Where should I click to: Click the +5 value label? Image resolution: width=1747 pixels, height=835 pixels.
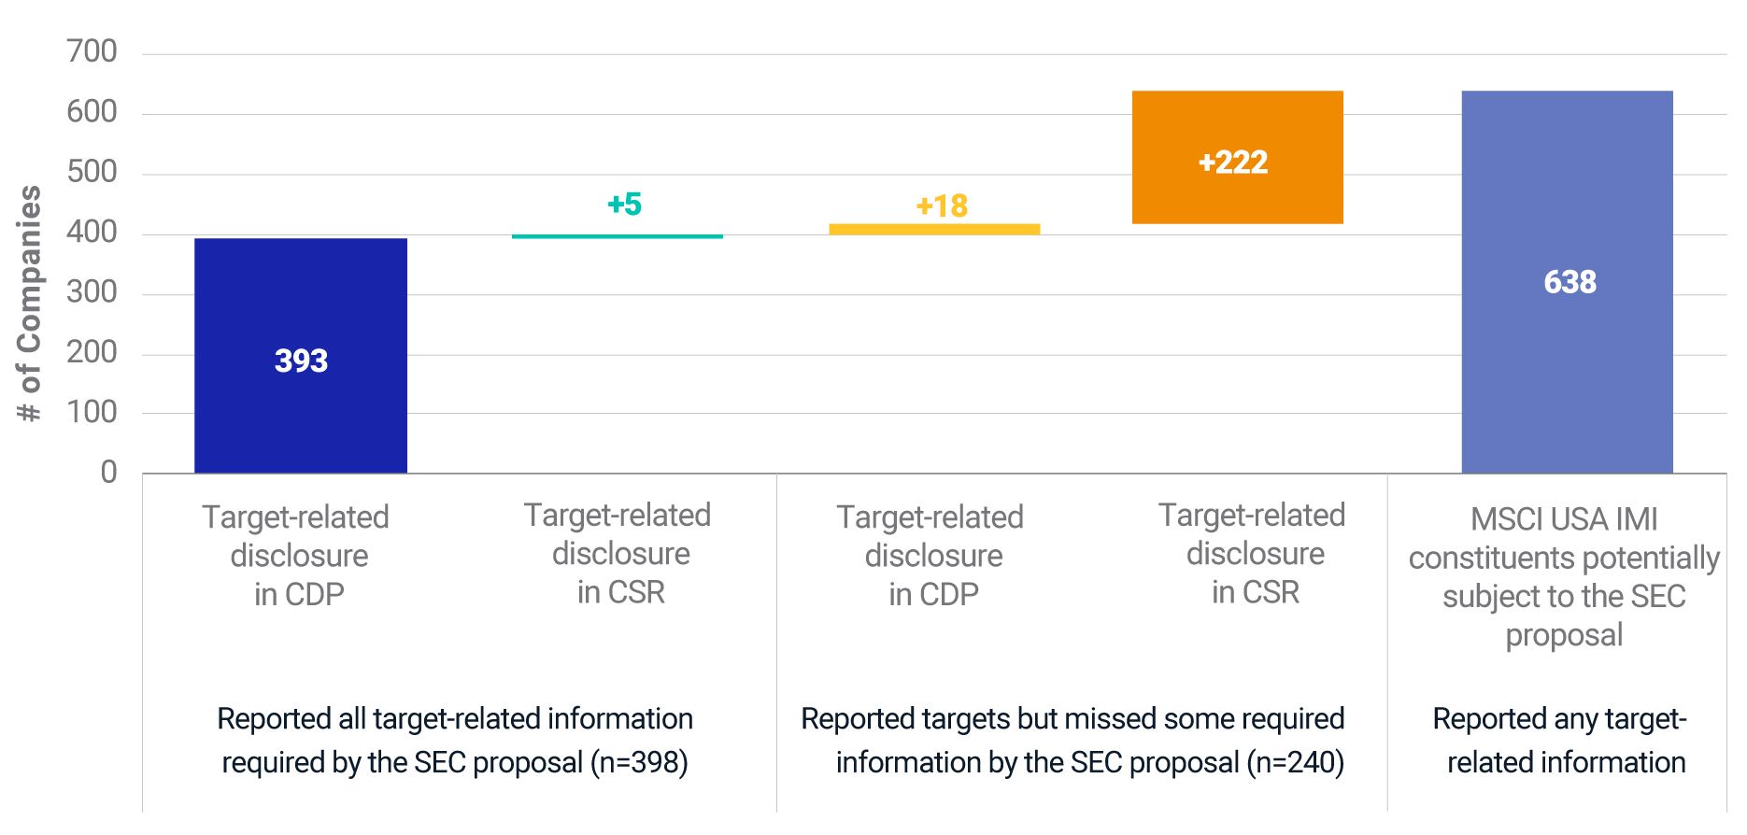624,204
